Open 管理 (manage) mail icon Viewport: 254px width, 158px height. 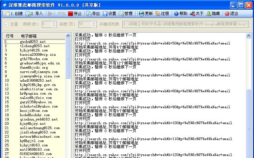coord(121,14)
